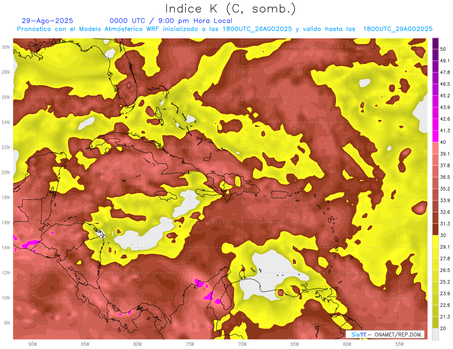
Task: Click the longitude label "55W"
Action: [400, 344]
